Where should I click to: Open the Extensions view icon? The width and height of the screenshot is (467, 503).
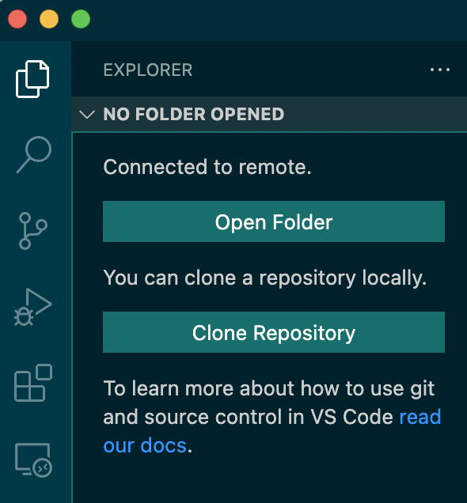pos(33,383)
